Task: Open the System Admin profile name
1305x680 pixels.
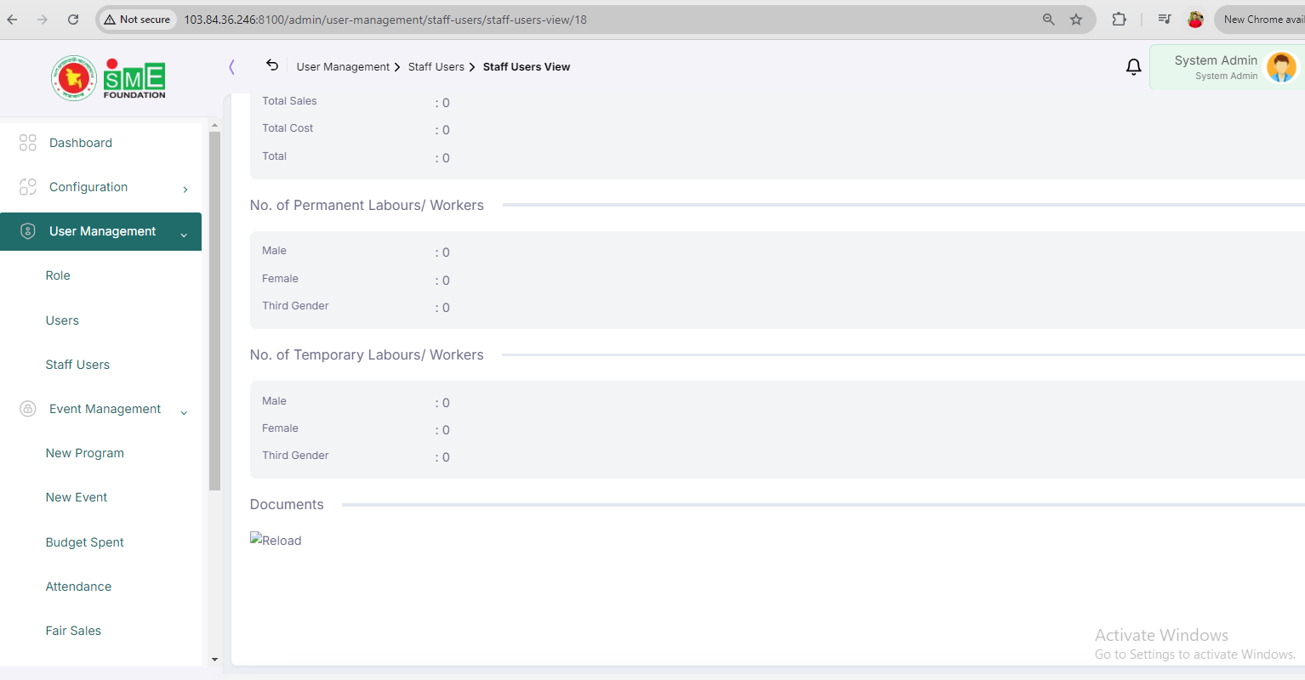Action: click(1216, 60)
